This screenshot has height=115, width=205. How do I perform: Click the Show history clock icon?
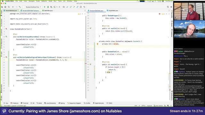81,7
